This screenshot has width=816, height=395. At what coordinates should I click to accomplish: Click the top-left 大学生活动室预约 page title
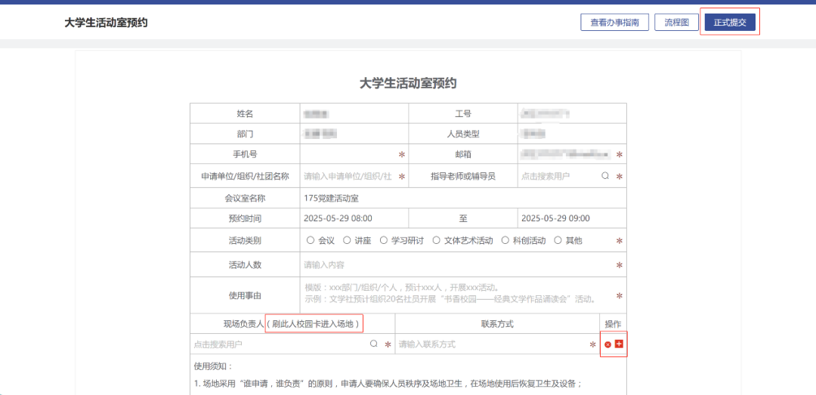tap(107, 23)
